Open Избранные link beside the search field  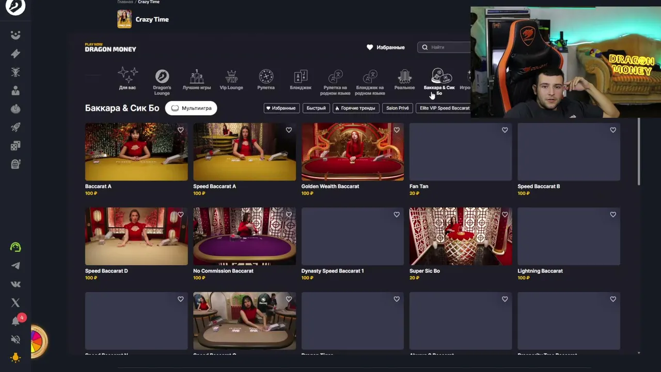click(x=386, y=47)
